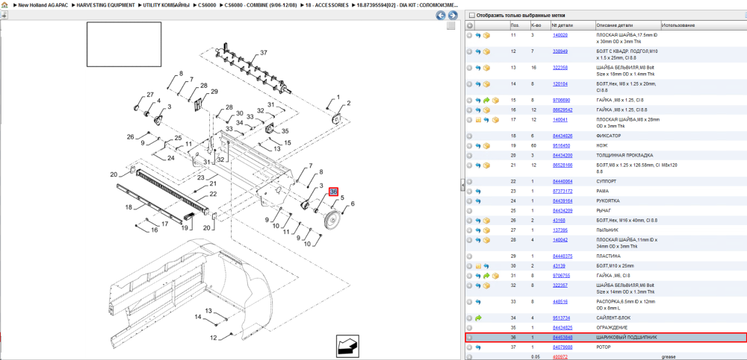Click the box icon in row 19

487,146
